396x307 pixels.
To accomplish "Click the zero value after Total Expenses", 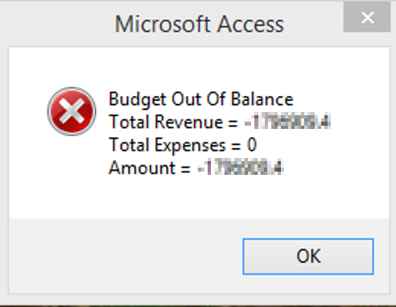I will (252, 145).
